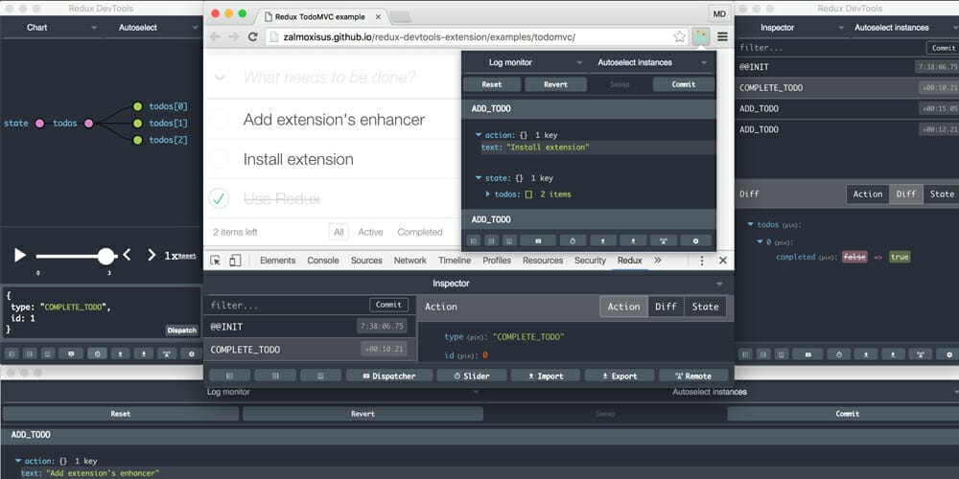The width and height of the screenshot is (959, 479).
Task: Click the white slider track before the handle
Action: tap(67, 256)
